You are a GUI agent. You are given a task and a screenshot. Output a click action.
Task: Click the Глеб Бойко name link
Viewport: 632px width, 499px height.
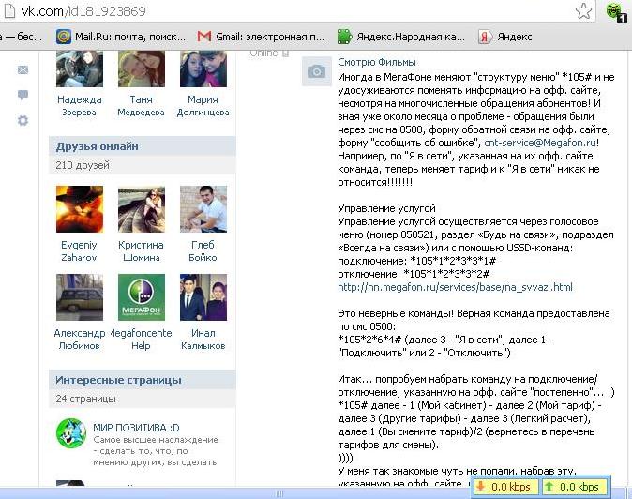click(203, 251)
